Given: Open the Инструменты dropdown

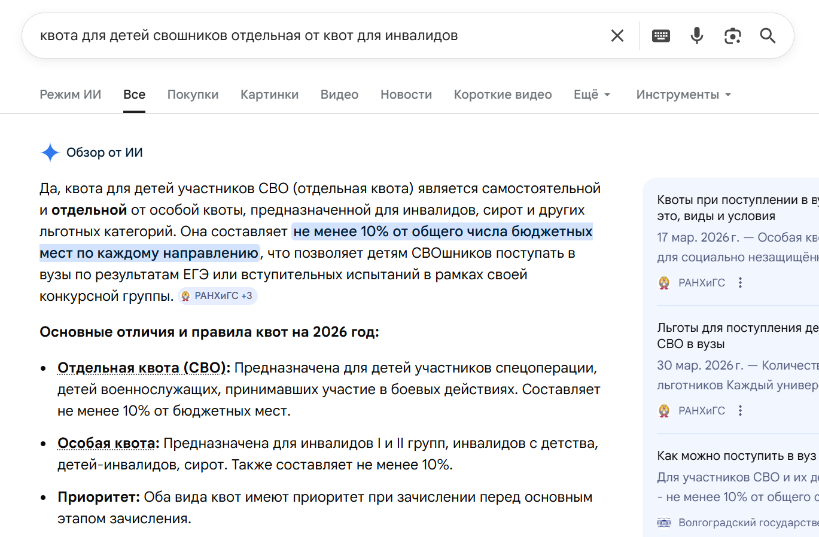Looking at the screenshot, I should (683, 94).
